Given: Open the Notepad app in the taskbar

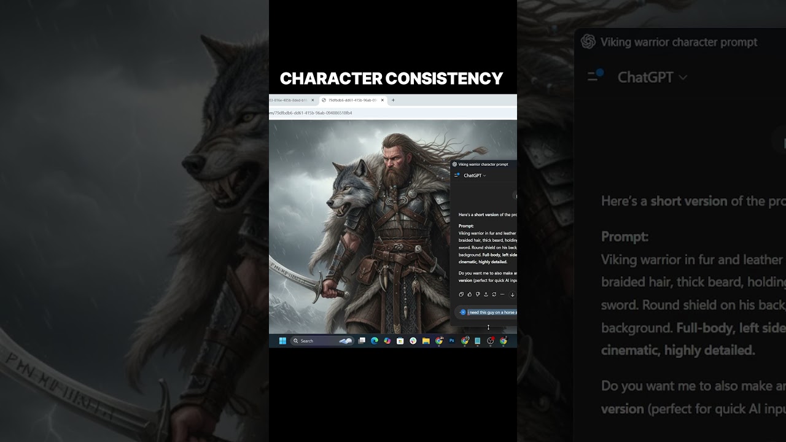Looking at the screenshot, I should (x=478, y=341).
